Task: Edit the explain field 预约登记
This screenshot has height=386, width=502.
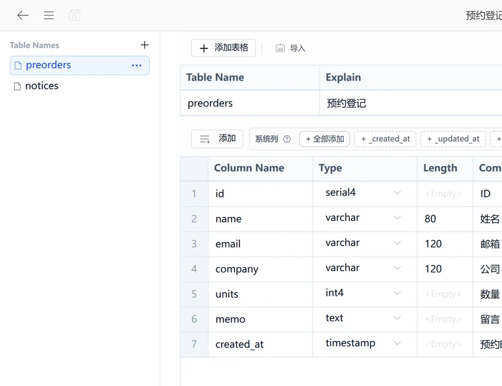Action: [x=411, y=103]
